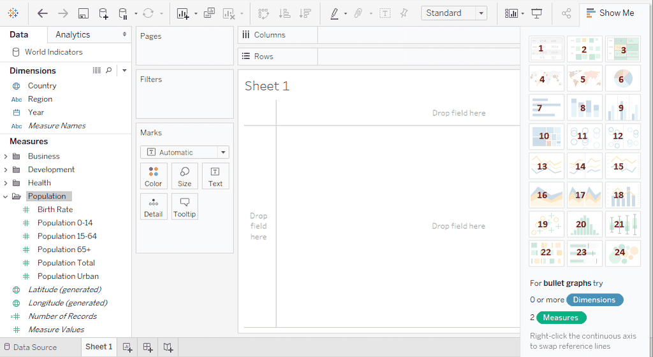Click the Size button on Marks card

(184, 176)
